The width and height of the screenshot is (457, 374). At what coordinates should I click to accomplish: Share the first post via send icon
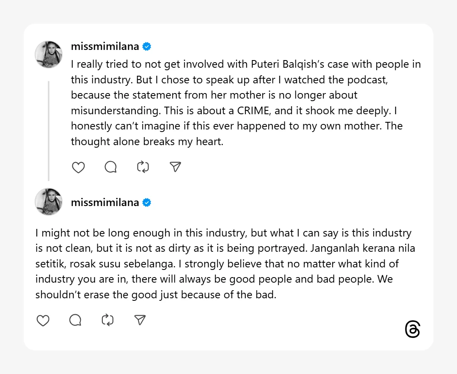coord(175,168)
